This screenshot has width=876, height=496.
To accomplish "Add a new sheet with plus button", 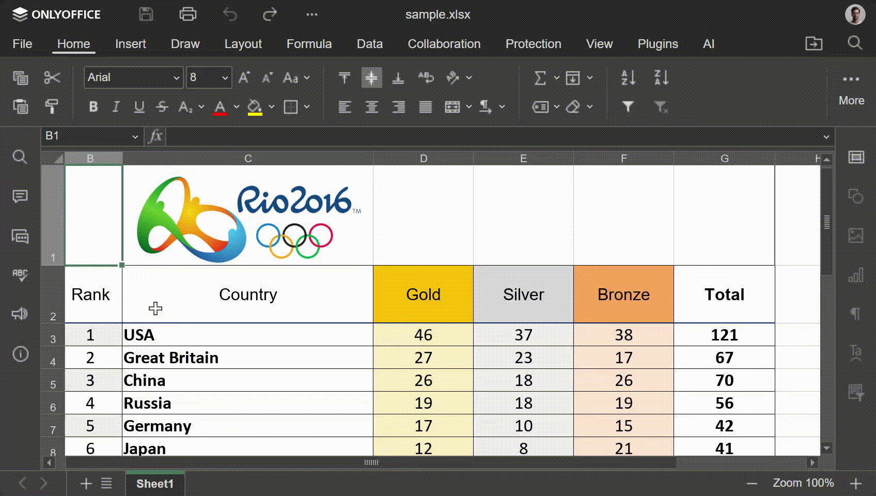I will tap(86, 484).
